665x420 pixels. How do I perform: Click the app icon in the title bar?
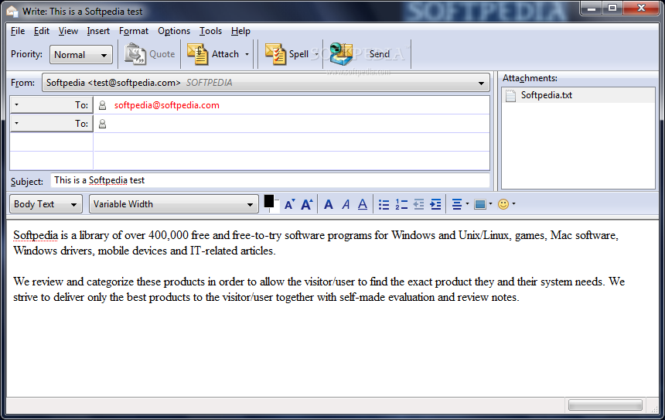coord(12,12)
